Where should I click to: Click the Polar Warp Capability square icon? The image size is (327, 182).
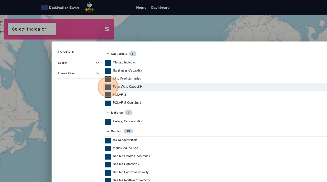[x=108, y=87]
